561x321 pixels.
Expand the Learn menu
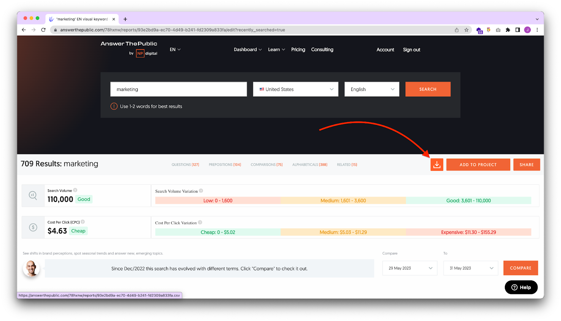[276, 50]
